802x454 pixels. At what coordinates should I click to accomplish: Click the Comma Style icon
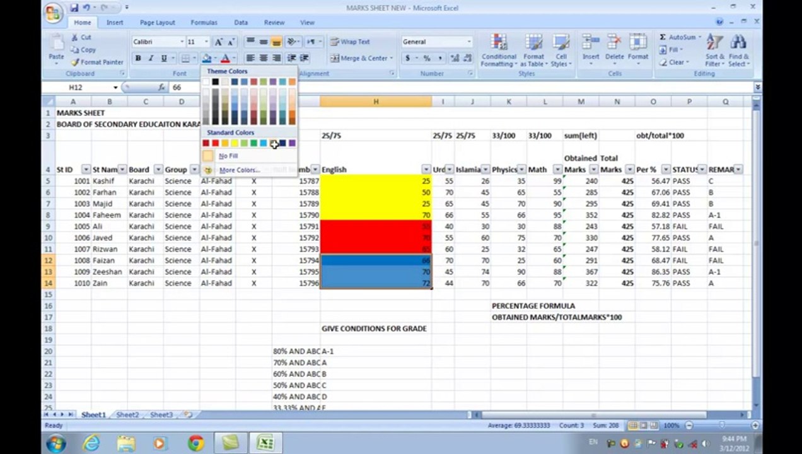click(x=439, y=58)
